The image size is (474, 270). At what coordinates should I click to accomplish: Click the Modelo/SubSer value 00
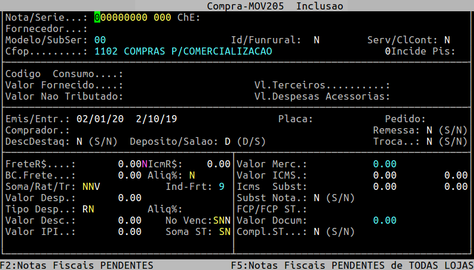[100, 40]
